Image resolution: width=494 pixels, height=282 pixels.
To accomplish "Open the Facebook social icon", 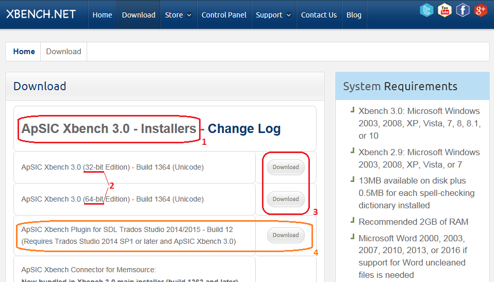I will (x=463, y=10).
